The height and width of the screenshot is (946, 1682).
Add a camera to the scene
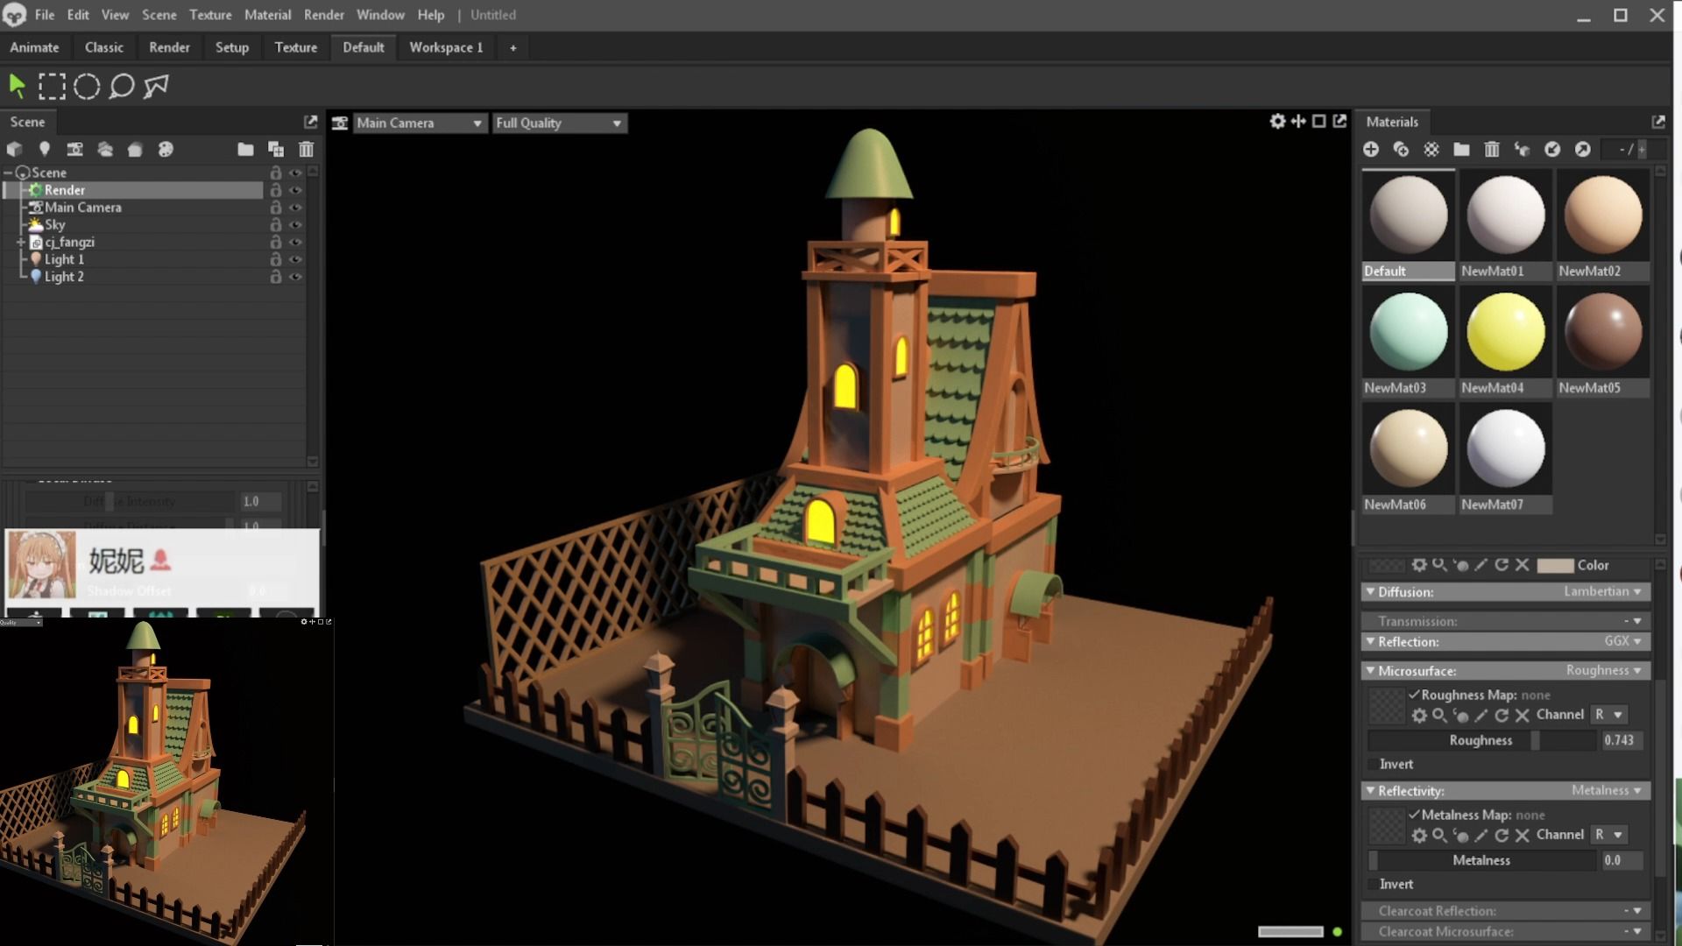[x=74, y=149]
